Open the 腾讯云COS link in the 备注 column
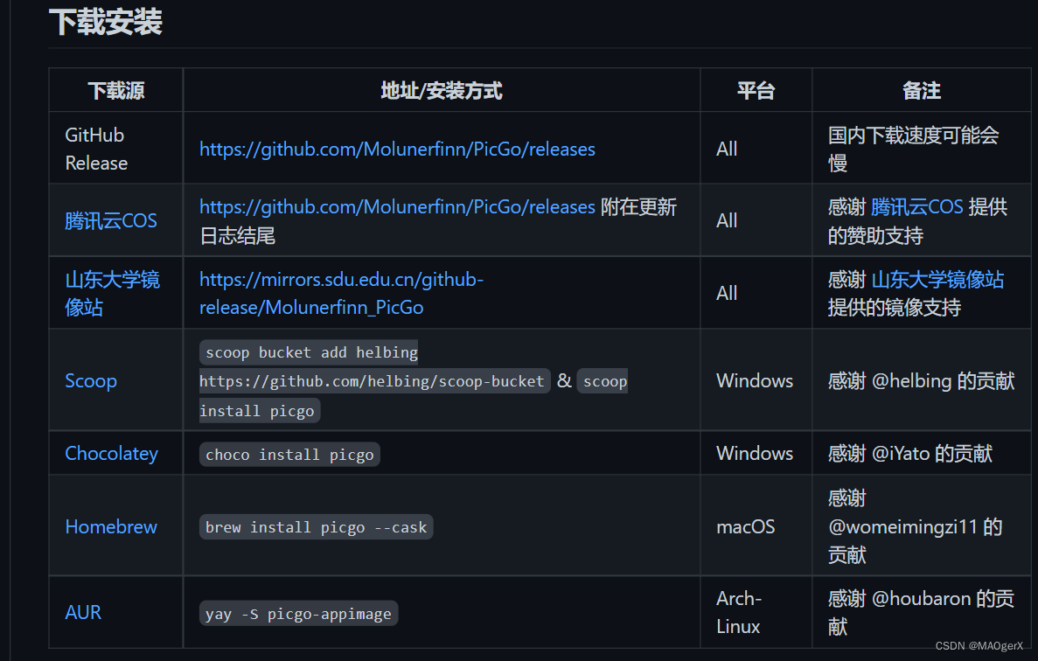 (916, 207)
